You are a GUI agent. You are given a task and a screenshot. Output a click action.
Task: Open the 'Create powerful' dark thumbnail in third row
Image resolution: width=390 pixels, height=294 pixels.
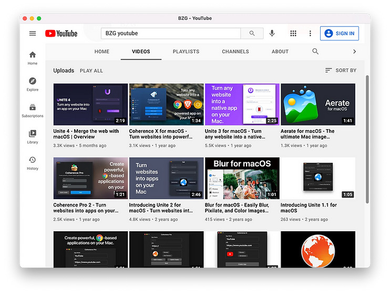pos(90,249)
